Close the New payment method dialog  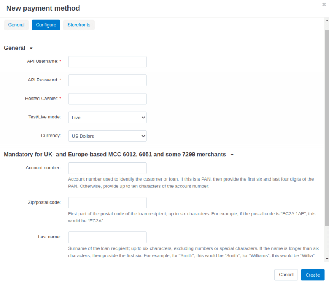[x=324, y=5]
